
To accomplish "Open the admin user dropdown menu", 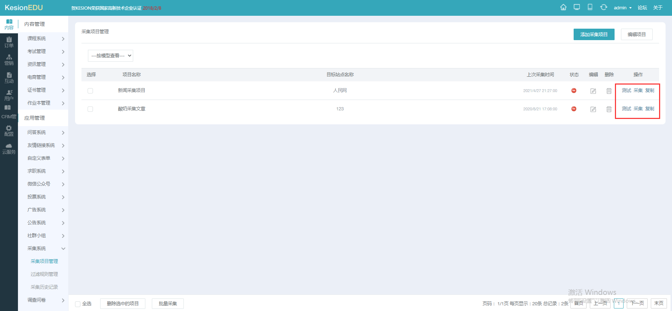I will (x=622, y=8).
